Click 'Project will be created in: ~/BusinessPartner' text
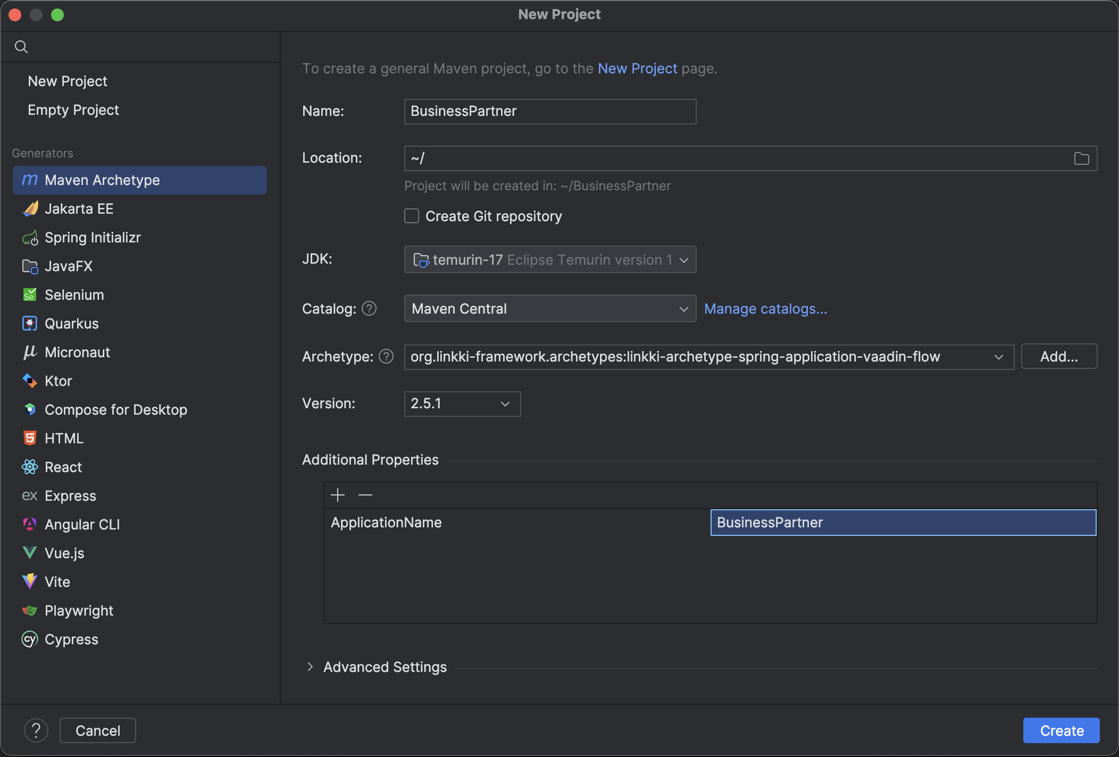This screenshot has width=1119, height=757. tap(537, 186)
